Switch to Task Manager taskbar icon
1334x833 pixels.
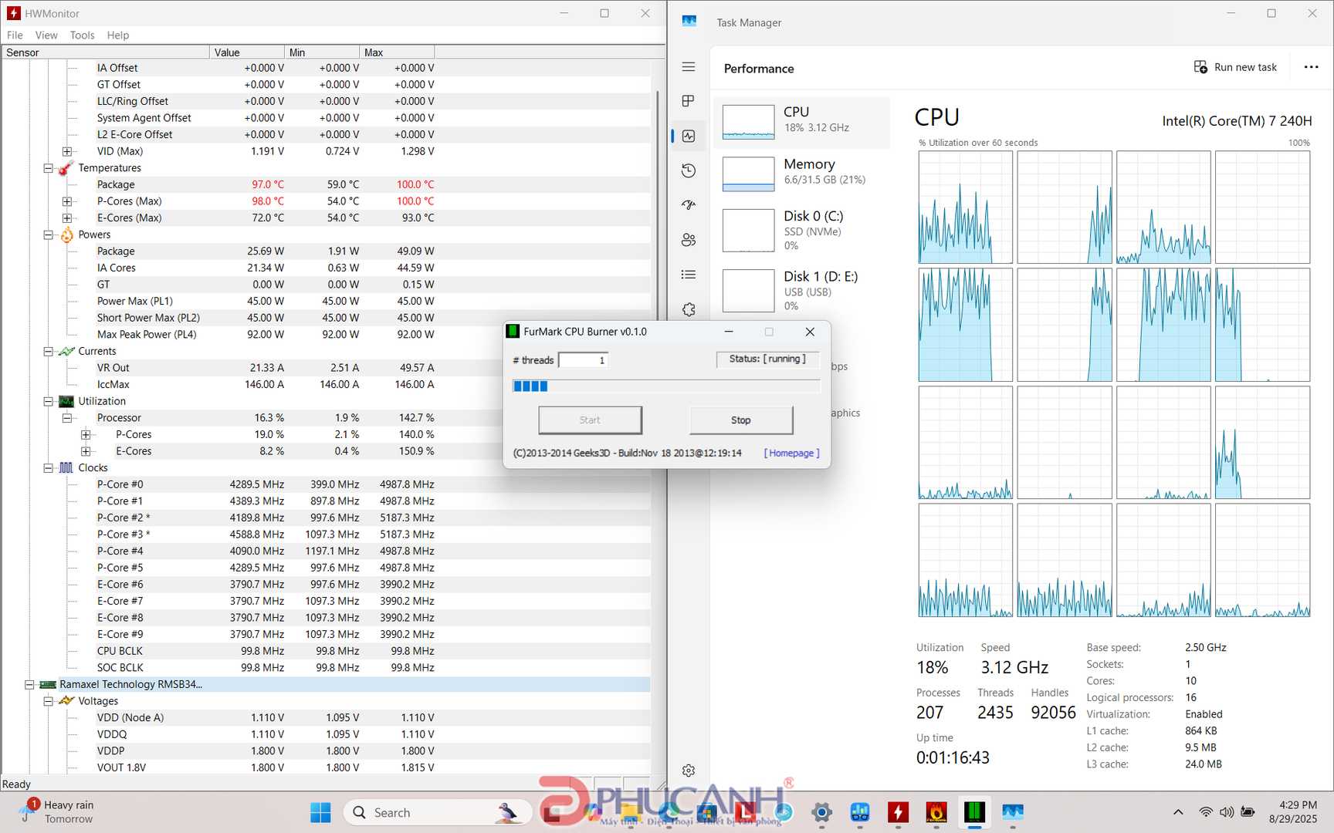click(1012, 812)
